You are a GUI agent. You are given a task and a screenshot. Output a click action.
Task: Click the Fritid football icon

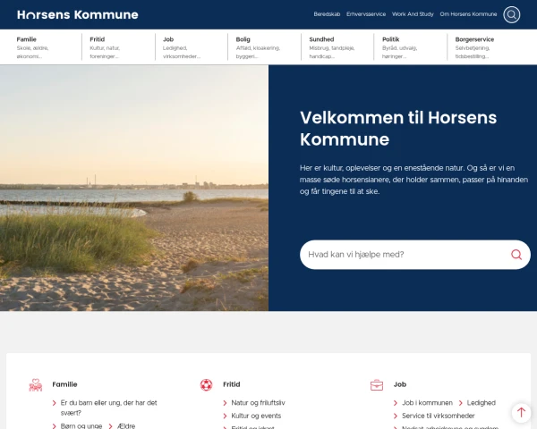(x=206, y=385)
